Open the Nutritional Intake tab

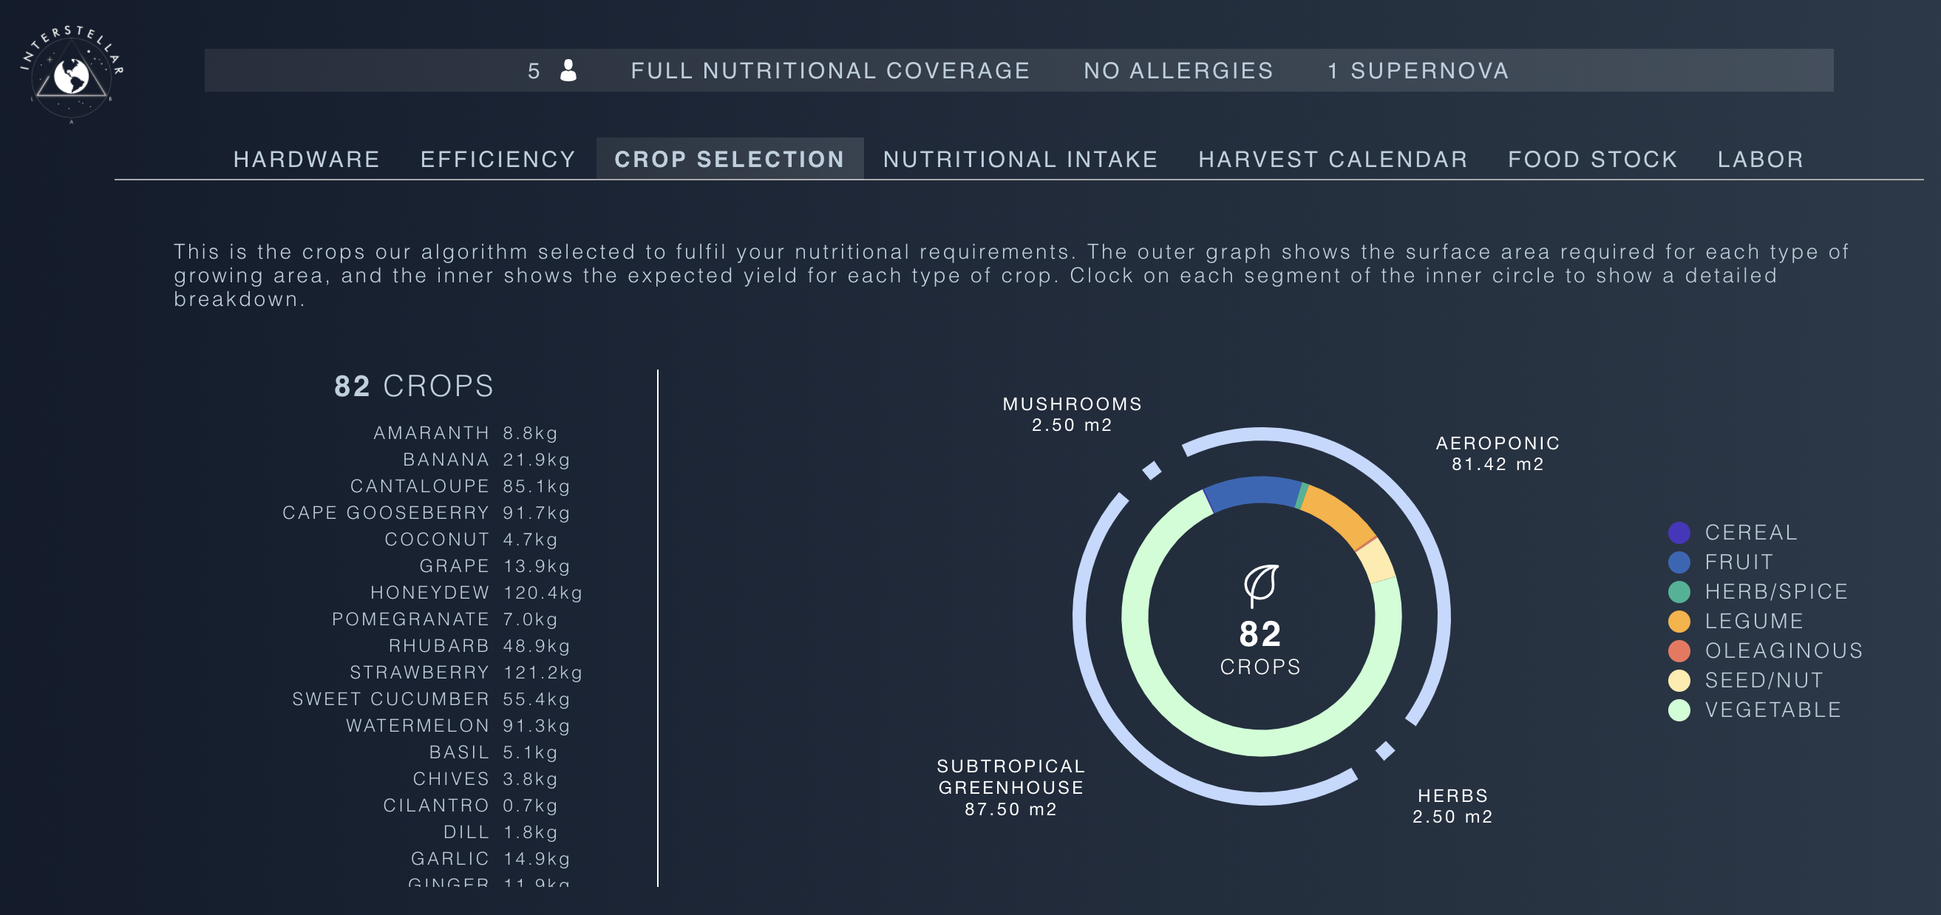(1020, 159)
